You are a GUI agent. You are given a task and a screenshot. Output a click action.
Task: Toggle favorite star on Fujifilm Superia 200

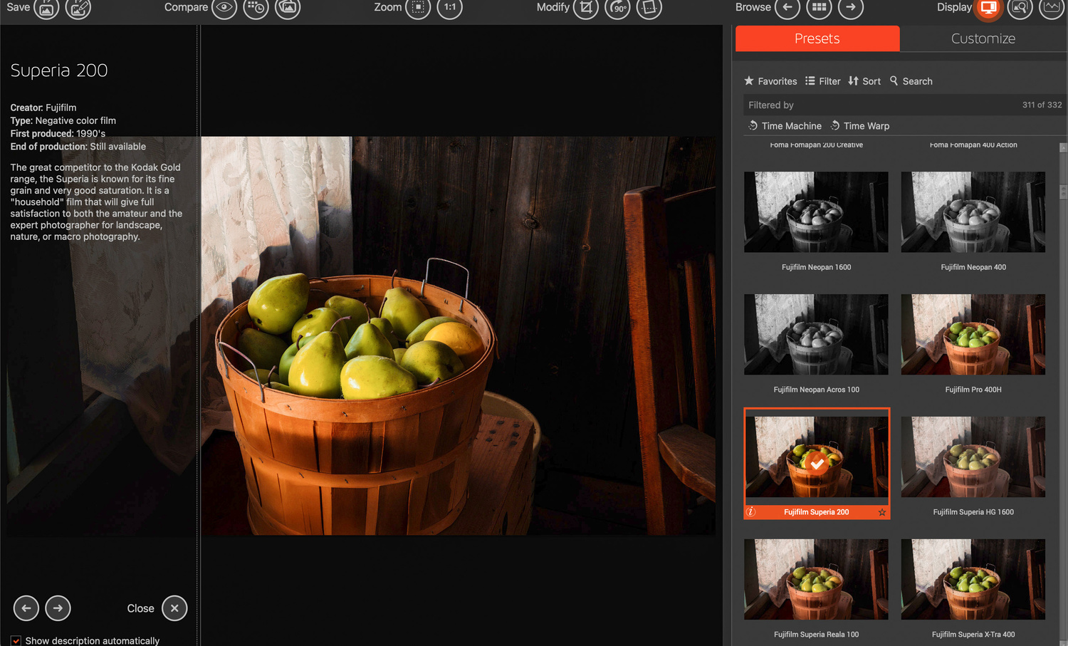click(882, 512)
